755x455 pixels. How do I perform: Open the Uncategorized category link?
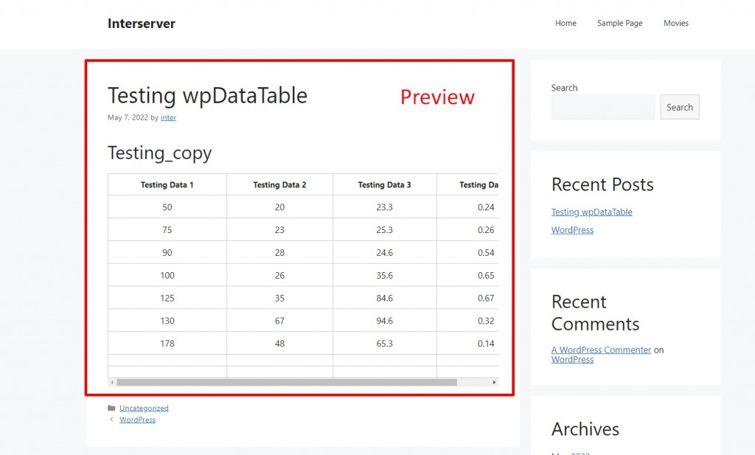click(144, 408)
